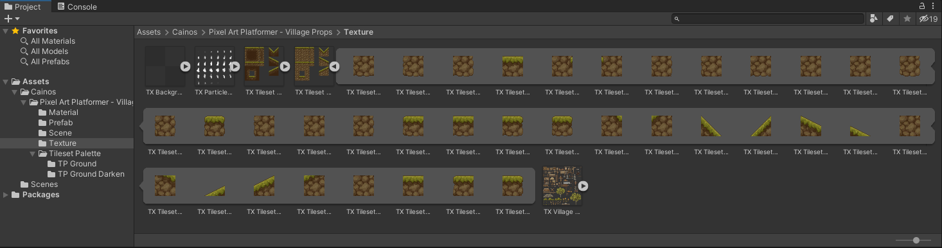Open the Search by Label filter
Screen dimensions: 942x248
(x=891, y=19)
